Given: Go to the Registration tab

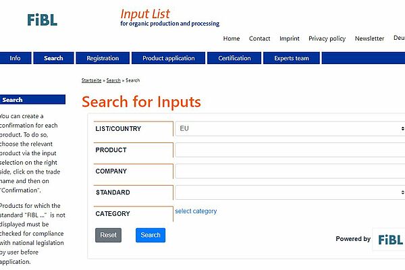Looking at the screenshot, I should pyautogui.click(x=103, y=58).
